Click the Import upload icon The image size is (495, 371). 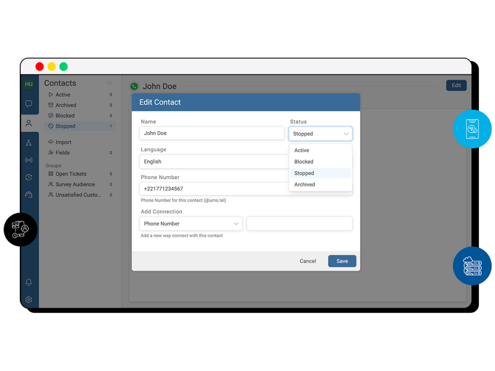click(50, 142)
